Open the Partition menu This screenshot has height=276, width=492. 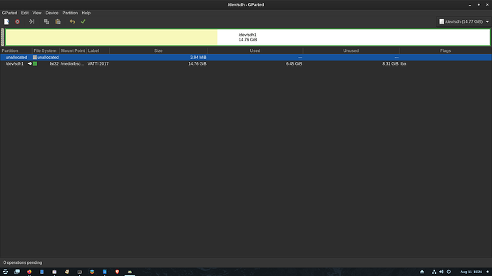click(70, 13)
